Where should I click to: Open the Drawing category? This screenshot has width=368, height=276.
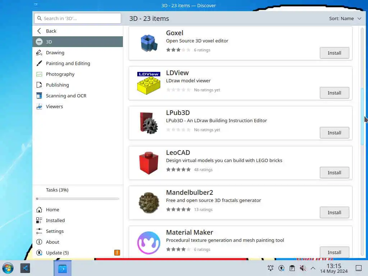78,52
